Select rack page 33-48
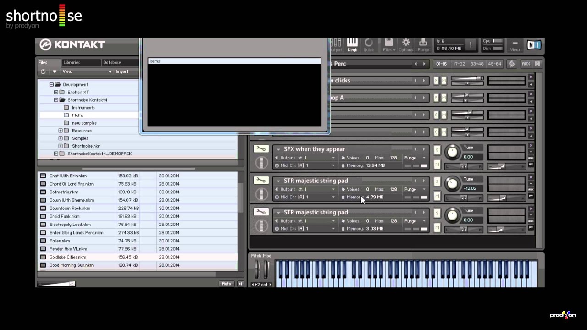Screen dimensions: 587x330 click(x=477, y=64)
